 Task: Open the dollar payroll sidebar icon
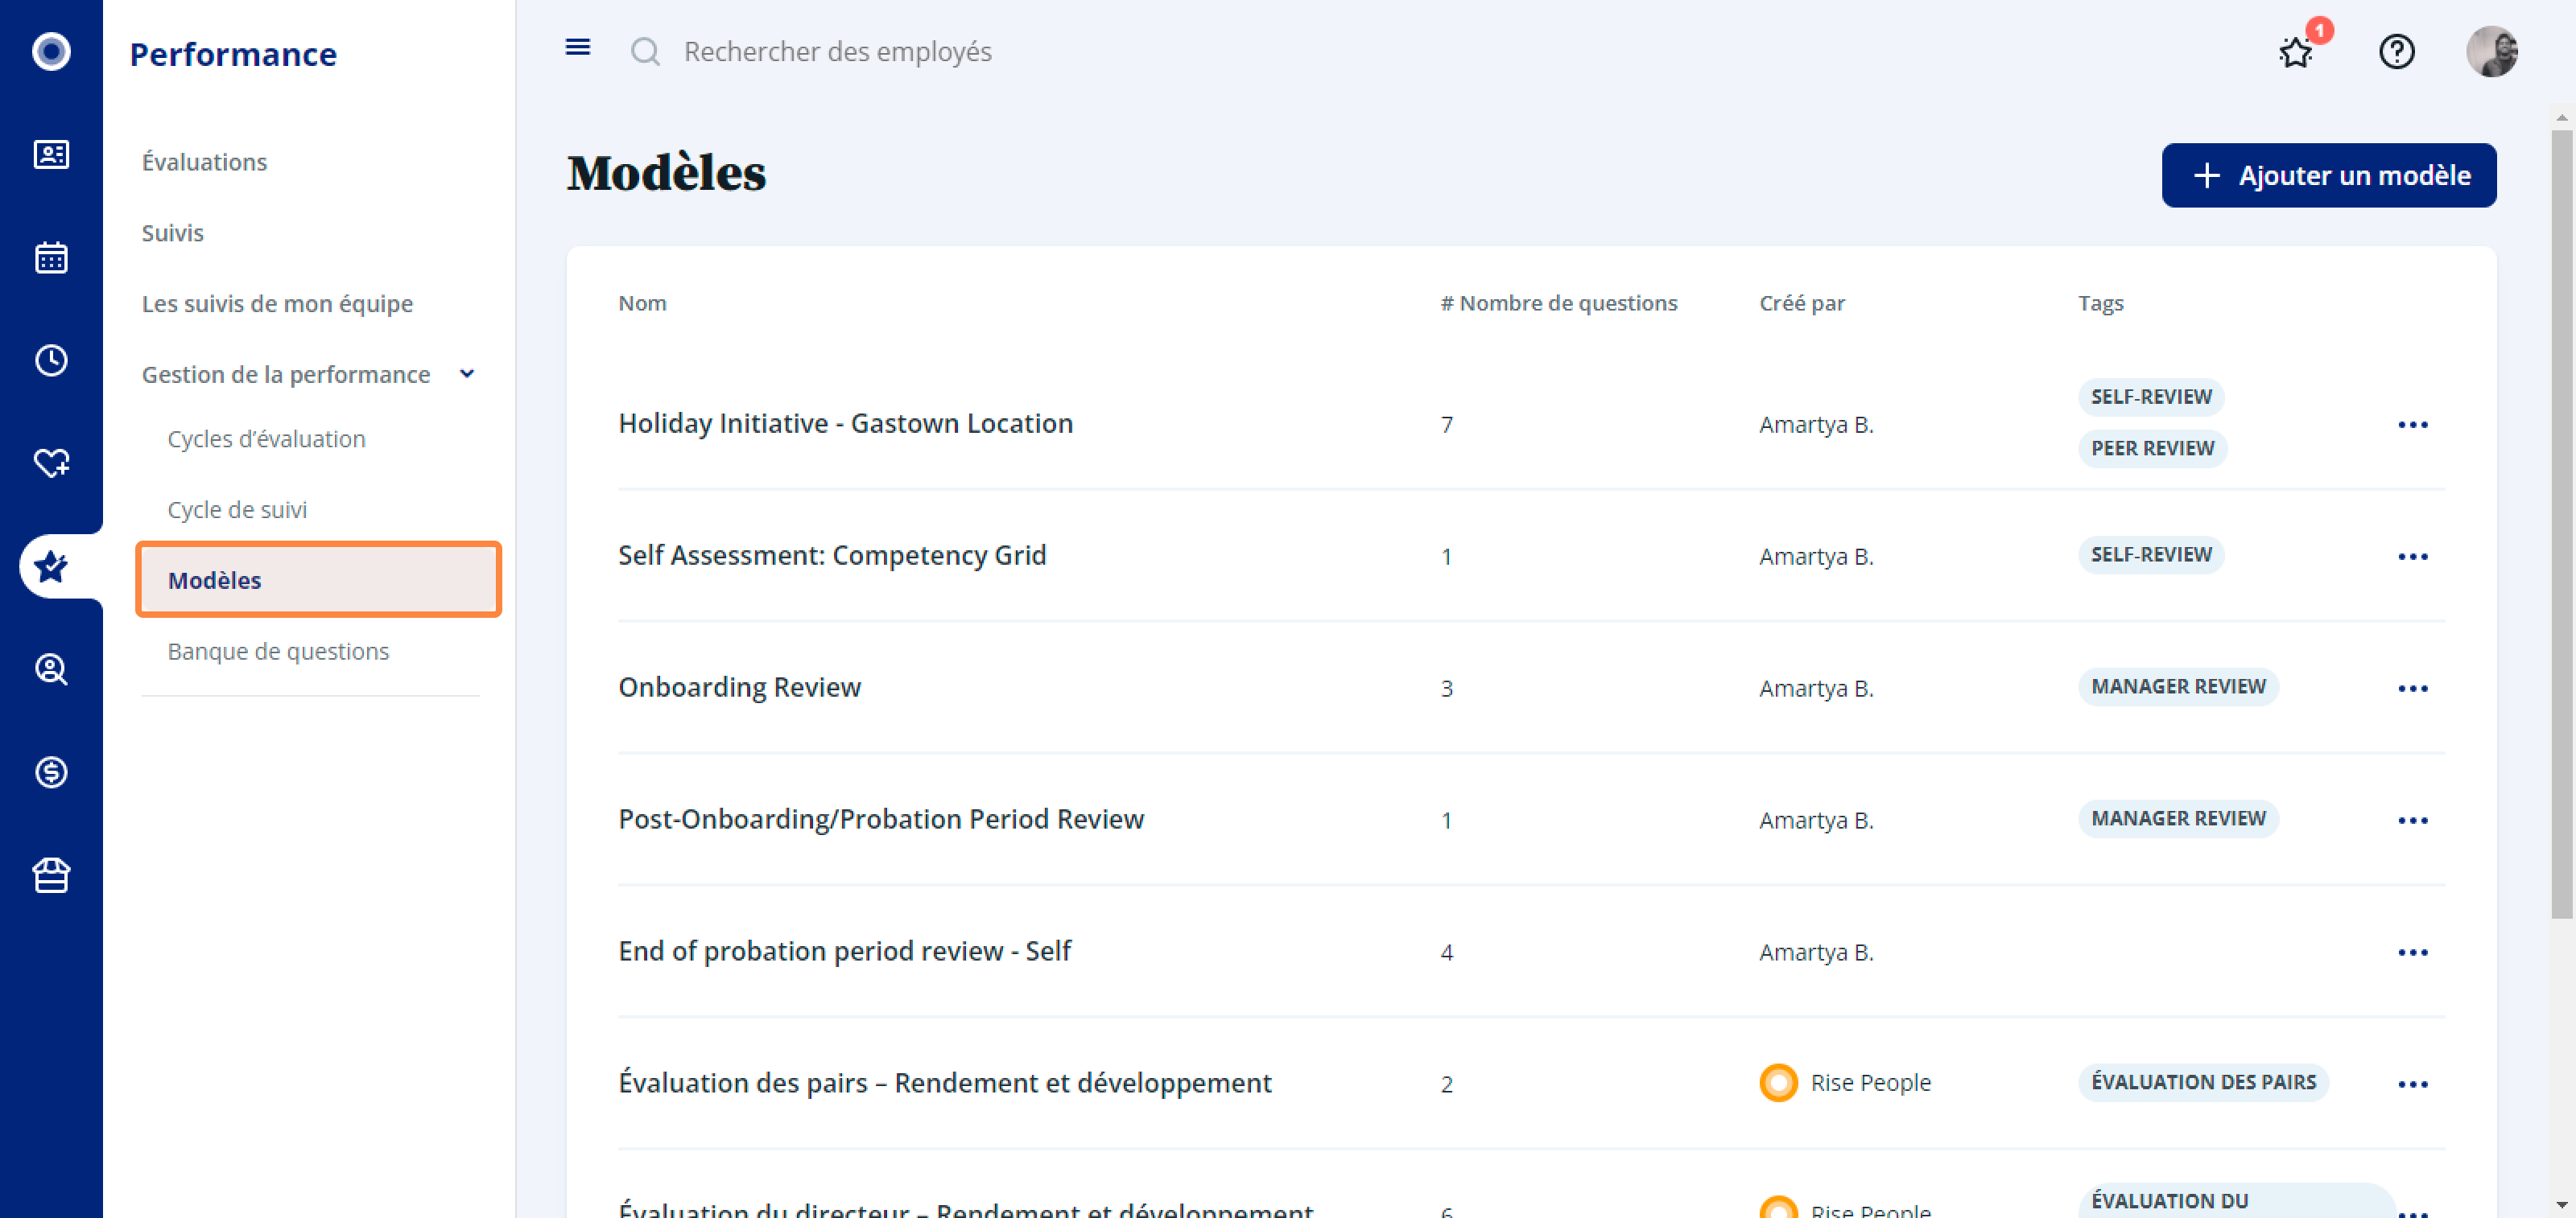click(51, 772)
